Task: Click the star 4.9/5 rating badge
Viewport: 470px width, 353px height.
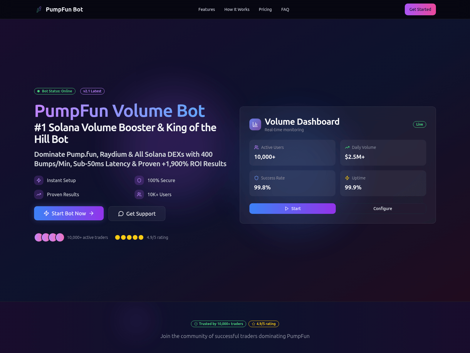Action: click(x=264, y=324)
